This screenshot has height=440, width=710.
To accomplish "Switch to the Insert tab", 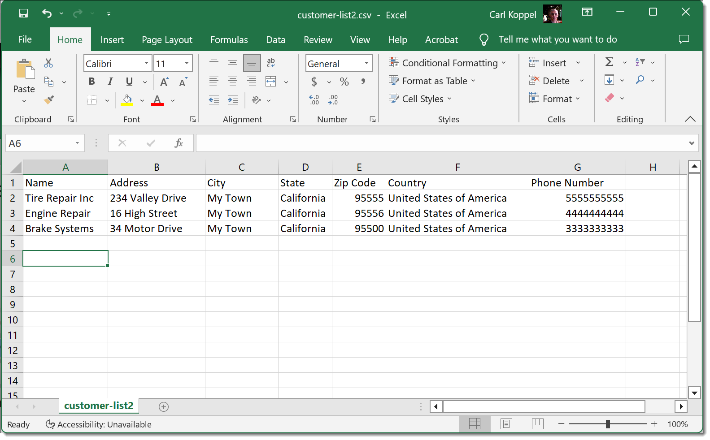I will [112, 40].
